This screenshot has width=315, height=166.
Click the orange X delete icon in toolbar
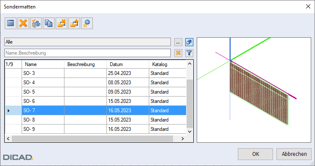click(x=23, y=23)
